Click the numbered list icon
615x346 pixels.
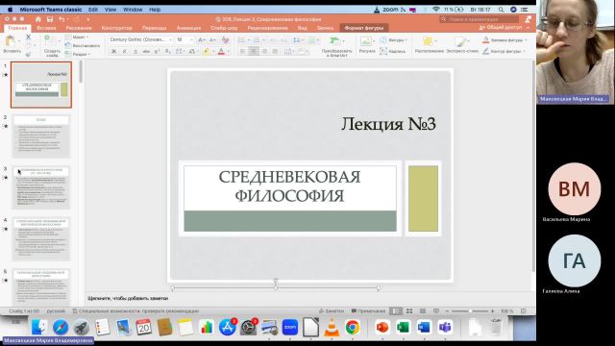[257, 40]
